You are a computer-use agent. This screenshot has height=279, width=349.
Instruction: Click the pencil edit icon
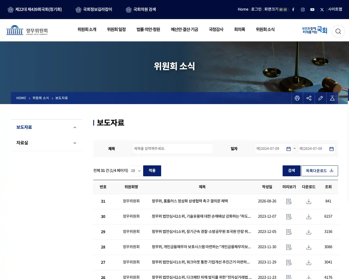[321, 98]
